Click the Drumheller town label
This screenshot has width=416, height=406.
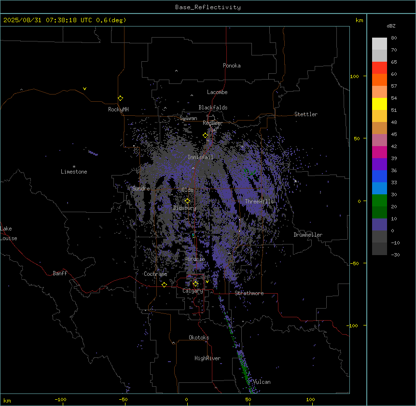point(308,235)
